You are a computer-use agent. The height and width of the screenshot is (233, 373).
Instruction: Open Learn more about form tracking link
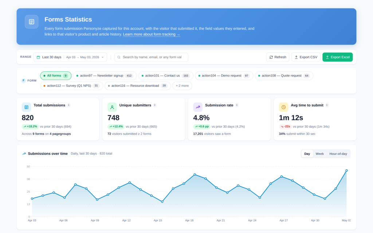pyautogui.click(x=152, y=35)
